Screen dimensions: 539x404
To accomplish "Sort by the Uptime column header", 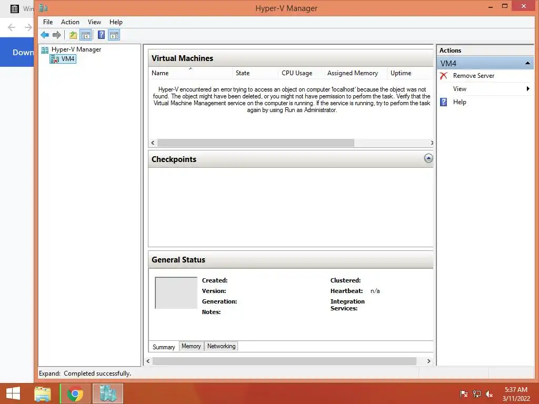I will (410, 73).
